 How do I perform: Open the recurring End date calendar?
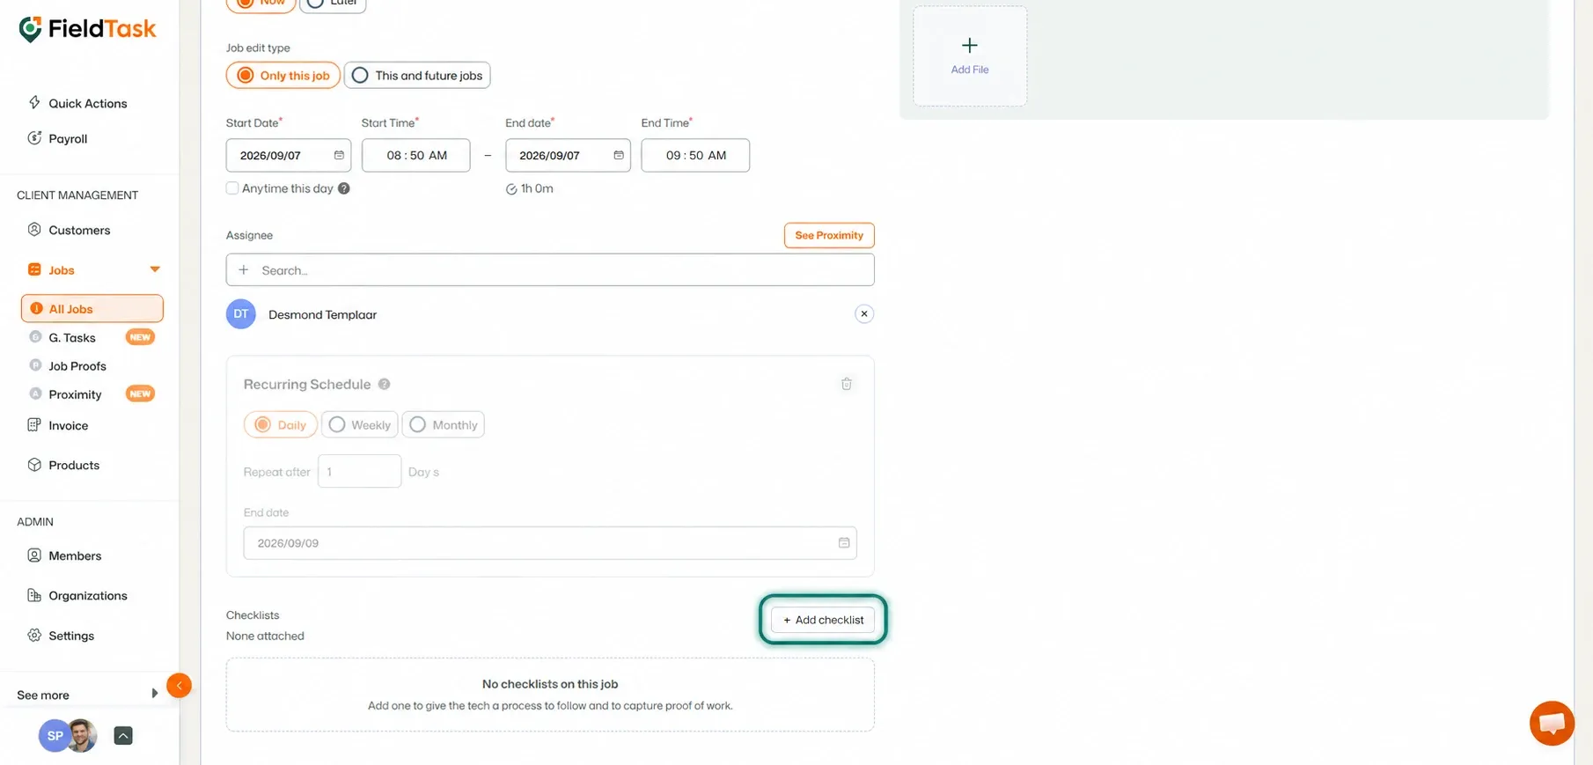click(844, 543)
